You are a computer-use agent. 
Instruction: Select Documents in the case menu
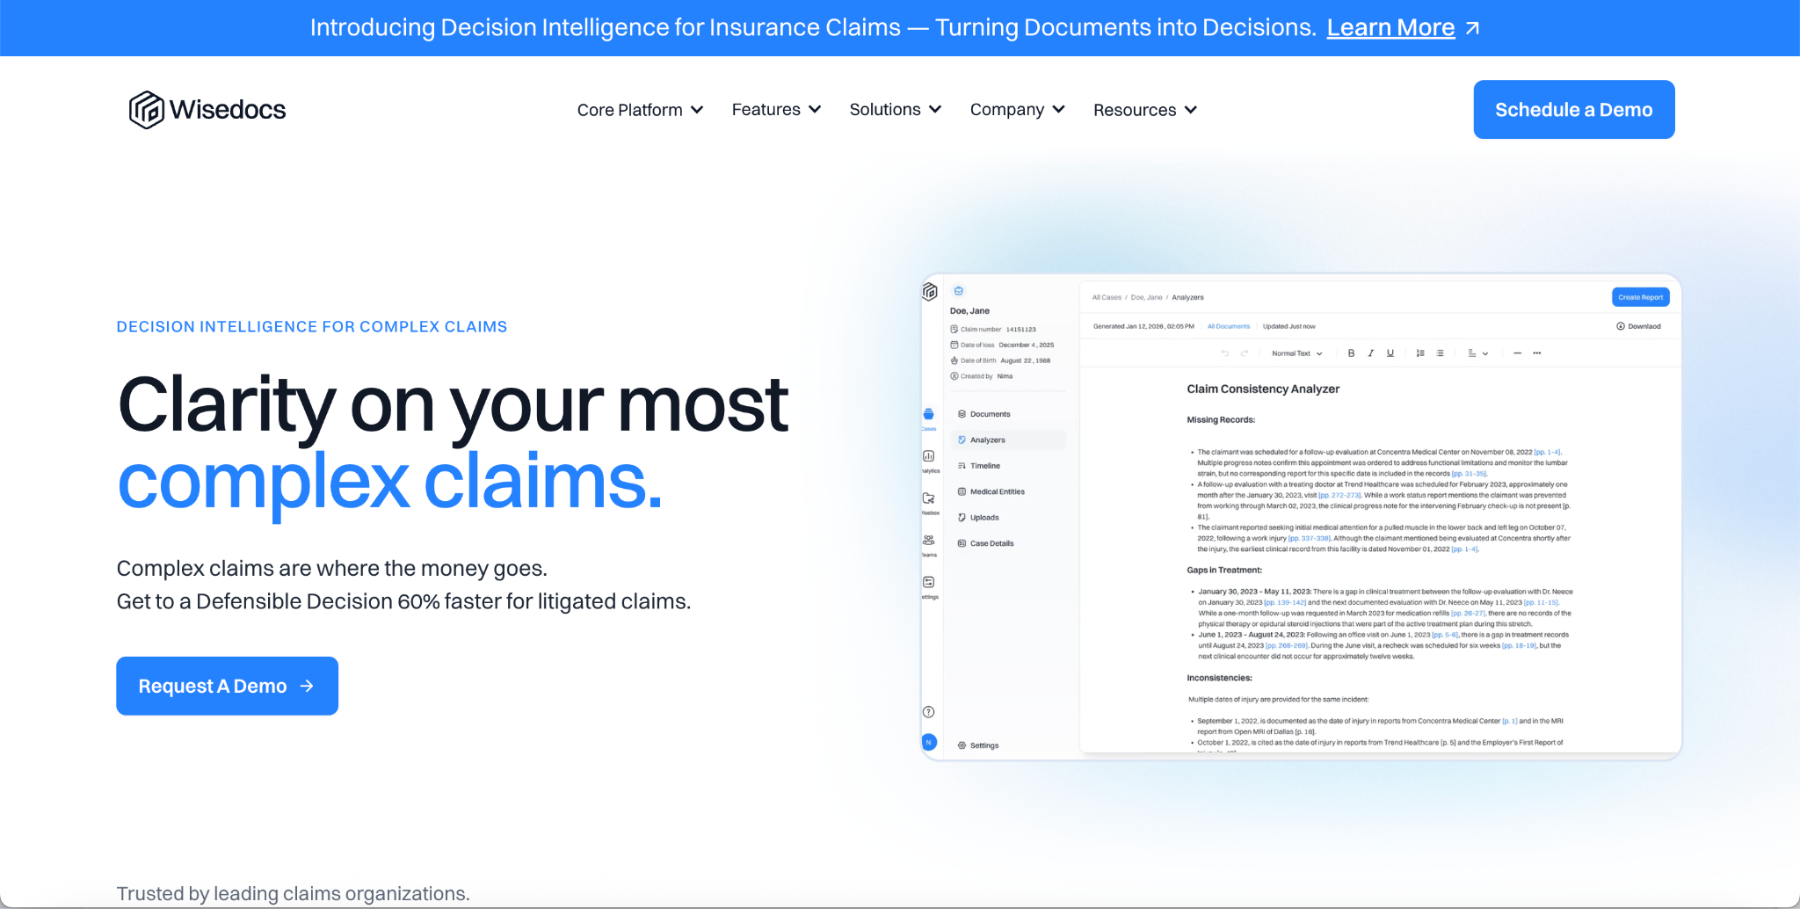pyautogui.click(x=984, y=414)
